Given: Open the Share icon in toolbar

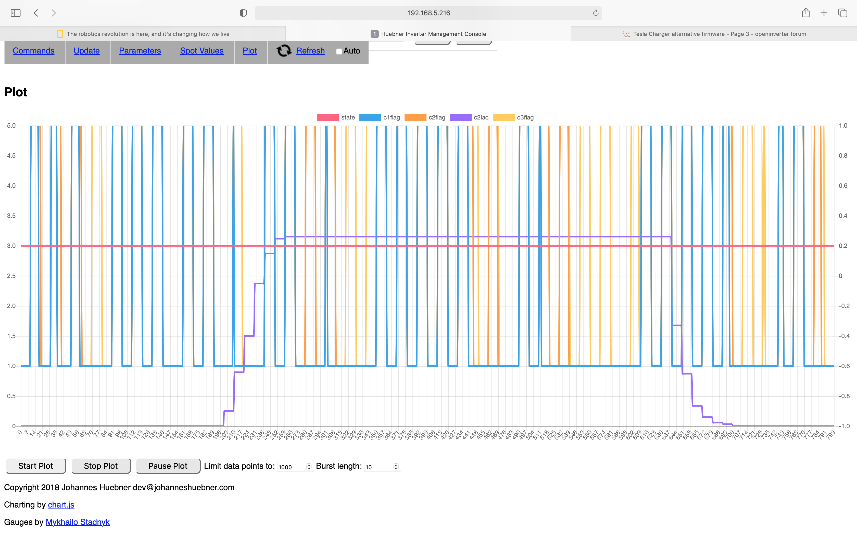Looking at the screenshot, I should [806, 13].
